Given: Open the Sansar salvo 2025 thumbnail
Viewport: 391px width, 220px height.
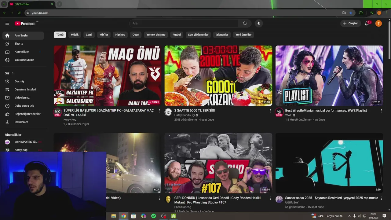Looking at the screenshot, I should click(329, 163).
